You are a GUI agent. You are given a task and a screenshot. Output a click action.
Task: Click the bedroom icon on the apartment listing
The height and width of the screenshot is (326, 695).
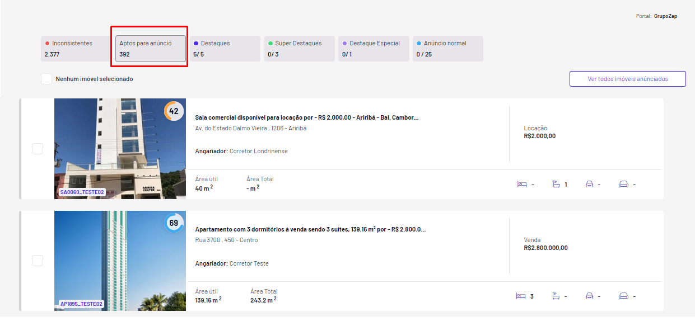point(522,296)
